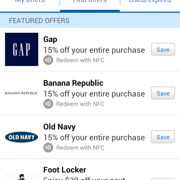
Task: Tap the Gap logo thumbnail
Action: click(22, 49)
